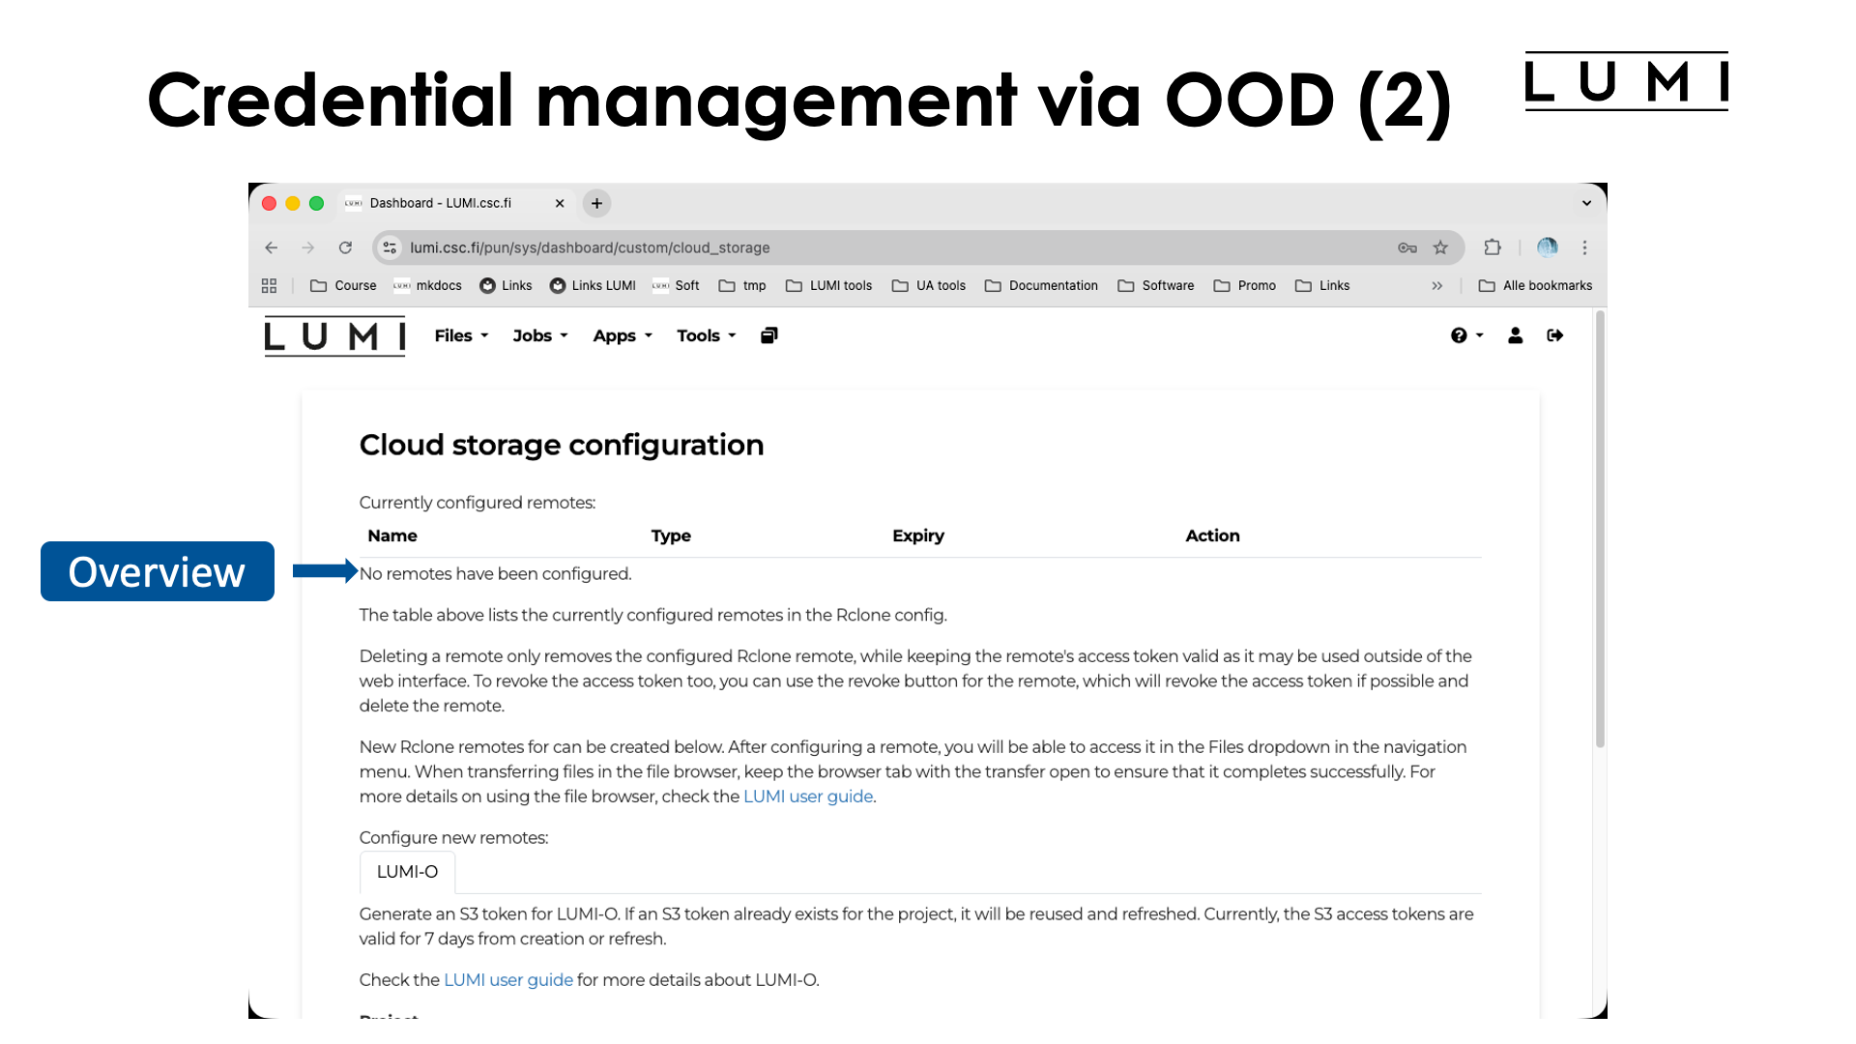This screenshot has width=1856, height=1044.
Task: Open the logged-in user profile icon
Action: click(x=1515, y=335)
